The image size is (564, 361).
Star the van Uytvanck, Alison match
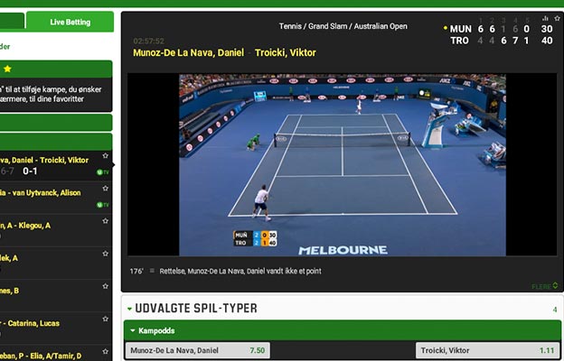[x=106, y=189]
